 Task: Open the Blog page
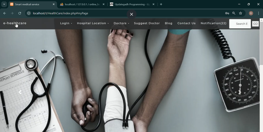[168, 23]
